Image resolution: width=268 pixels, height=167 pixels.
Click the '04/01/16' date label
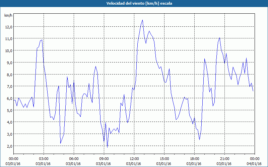254,164
